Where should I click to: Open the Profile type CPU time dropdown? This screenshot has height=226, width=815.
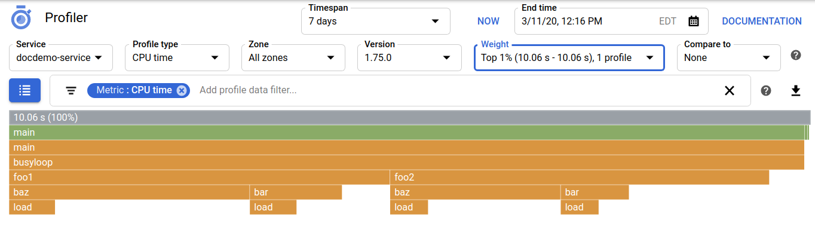coord(177,58)
